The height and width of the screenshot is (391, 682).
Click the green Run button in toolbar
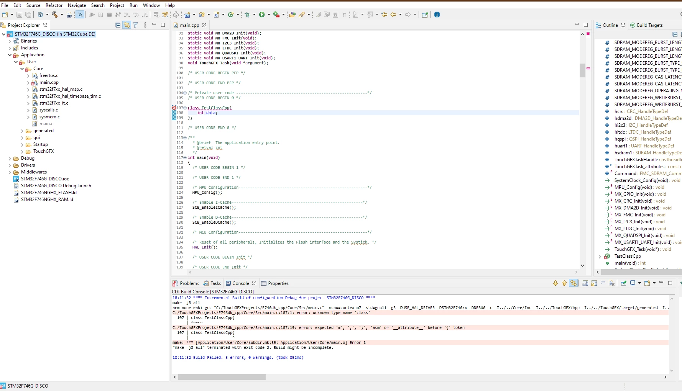[x=262, y=15]
